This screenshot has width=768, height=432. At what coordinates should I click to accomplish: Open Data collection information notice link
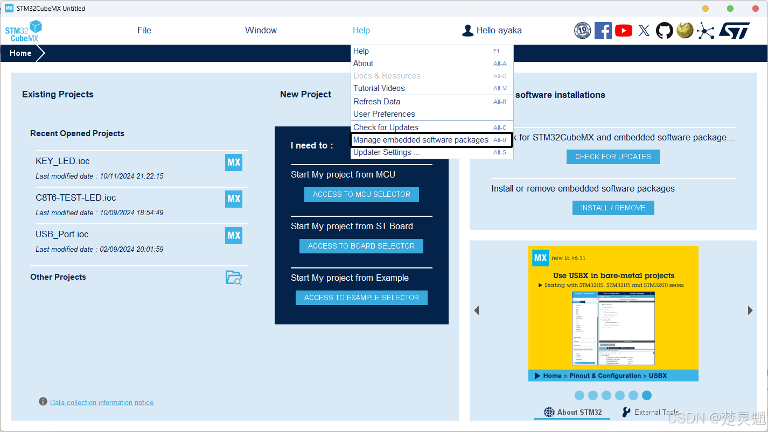102,402
